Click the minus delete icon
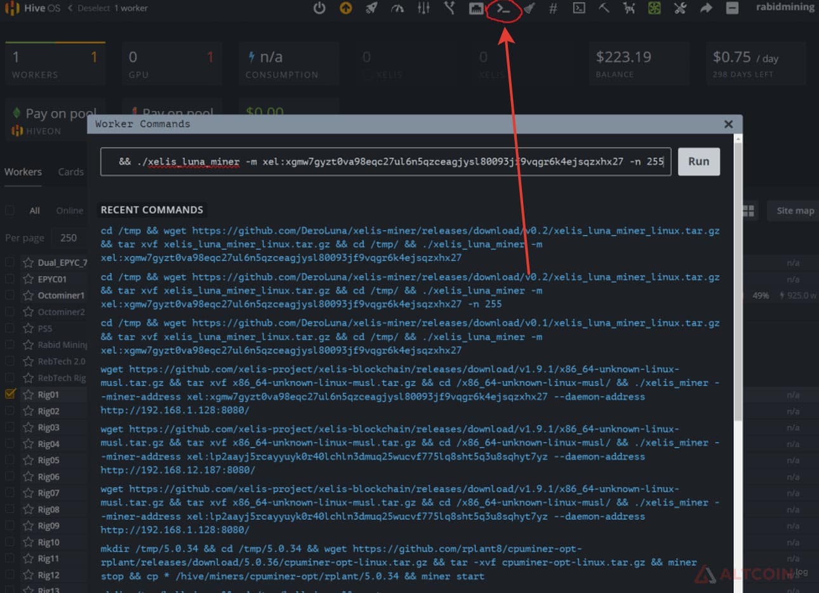819x593 pixels. [x=732, y=8]
